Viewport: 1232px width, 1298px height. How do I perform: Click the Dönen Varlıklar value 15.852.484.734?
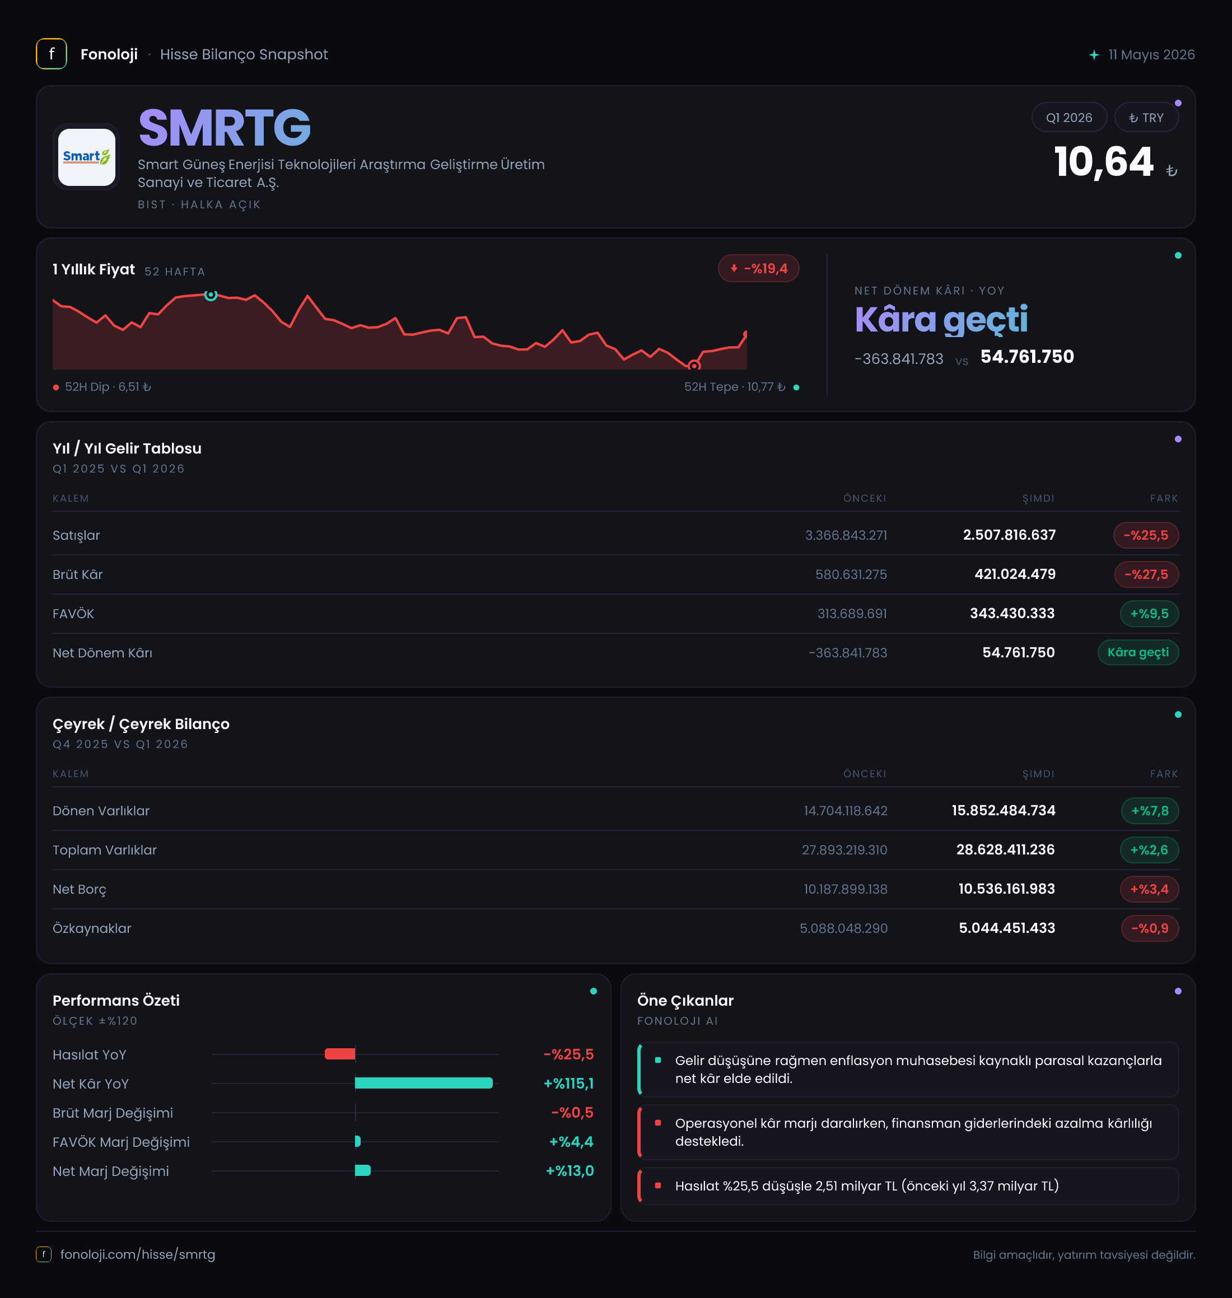[x=1004, y=810]
